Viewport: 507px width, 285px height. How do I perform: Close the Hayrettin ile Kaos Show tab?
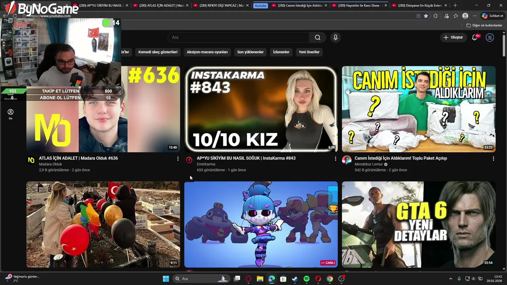click(x=385, y=6)
